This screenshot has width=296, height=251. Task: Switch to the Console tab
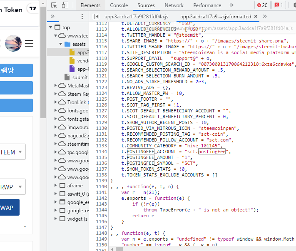tap(119, 5)
